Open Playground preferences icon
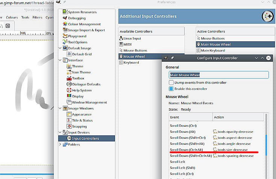The image size is (276, 179). (65, 36)
